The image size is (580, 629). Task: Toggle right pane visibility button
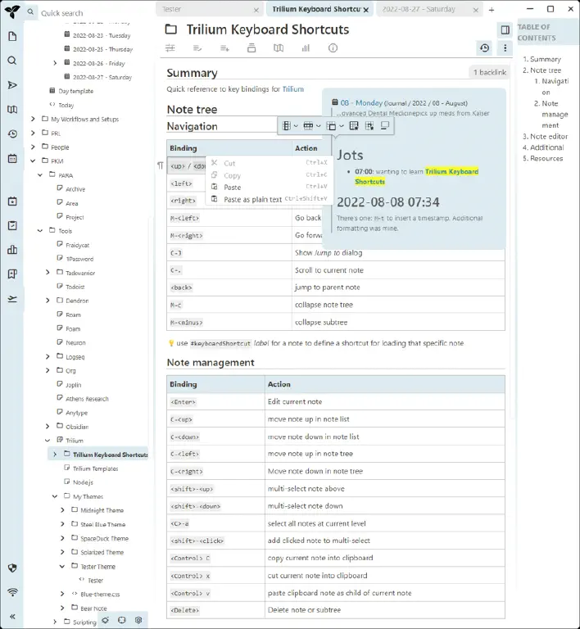coord(505,29)
